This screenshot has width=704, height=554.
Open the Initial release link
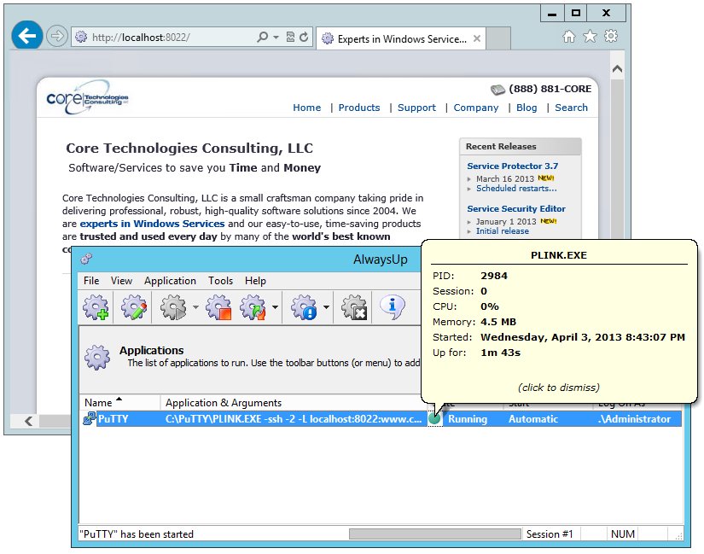click(x=503, y=231)
